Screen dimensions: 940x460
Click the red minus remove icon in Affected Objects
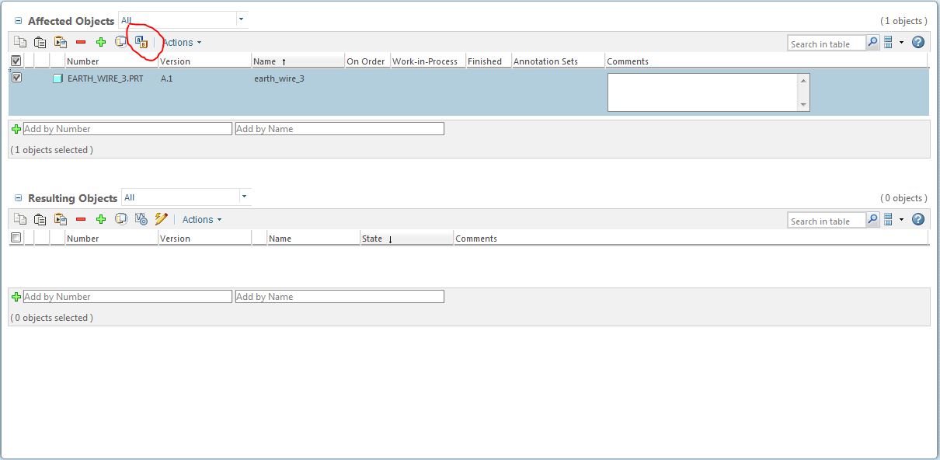(81, 43)
